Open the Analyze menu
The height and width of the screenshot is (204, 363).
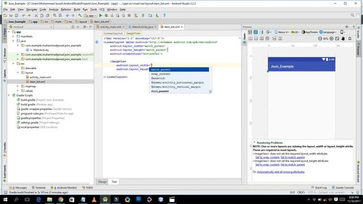[x=53, y=10]
